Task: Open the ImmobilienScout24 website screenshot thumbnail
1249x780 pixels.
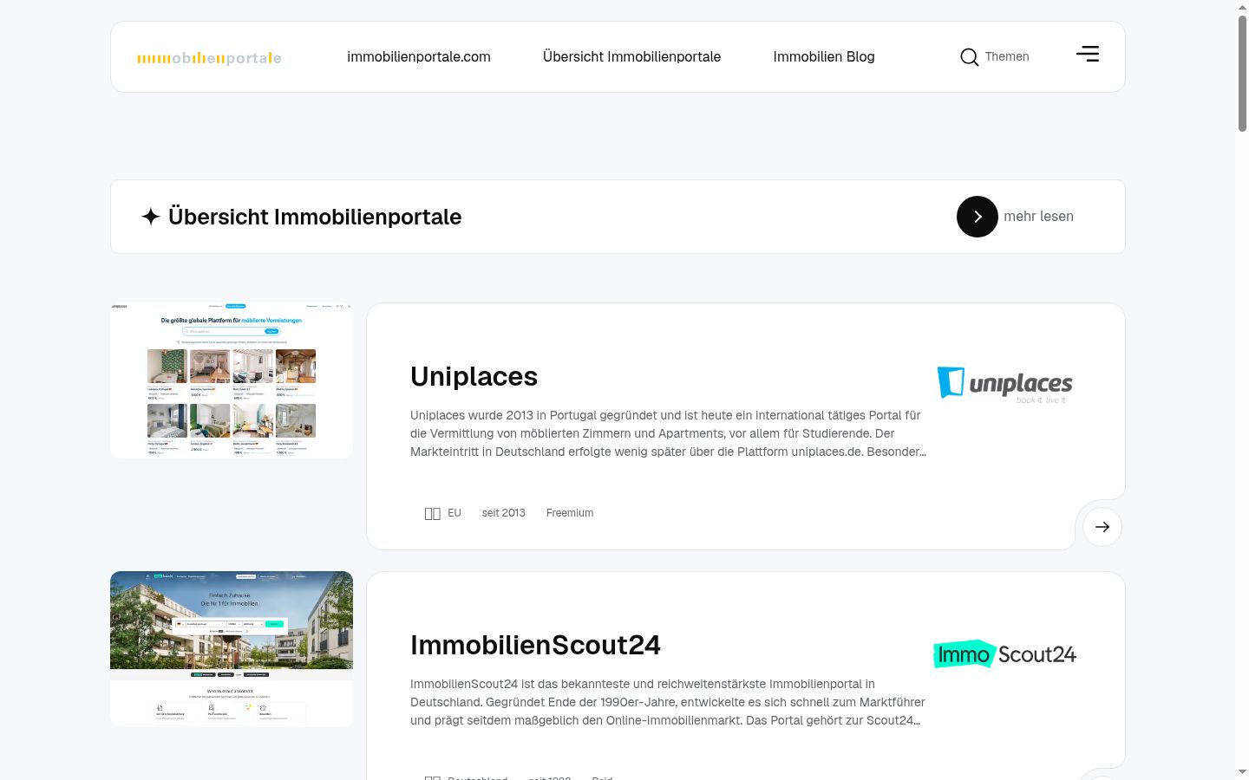Action: point(232,649)
